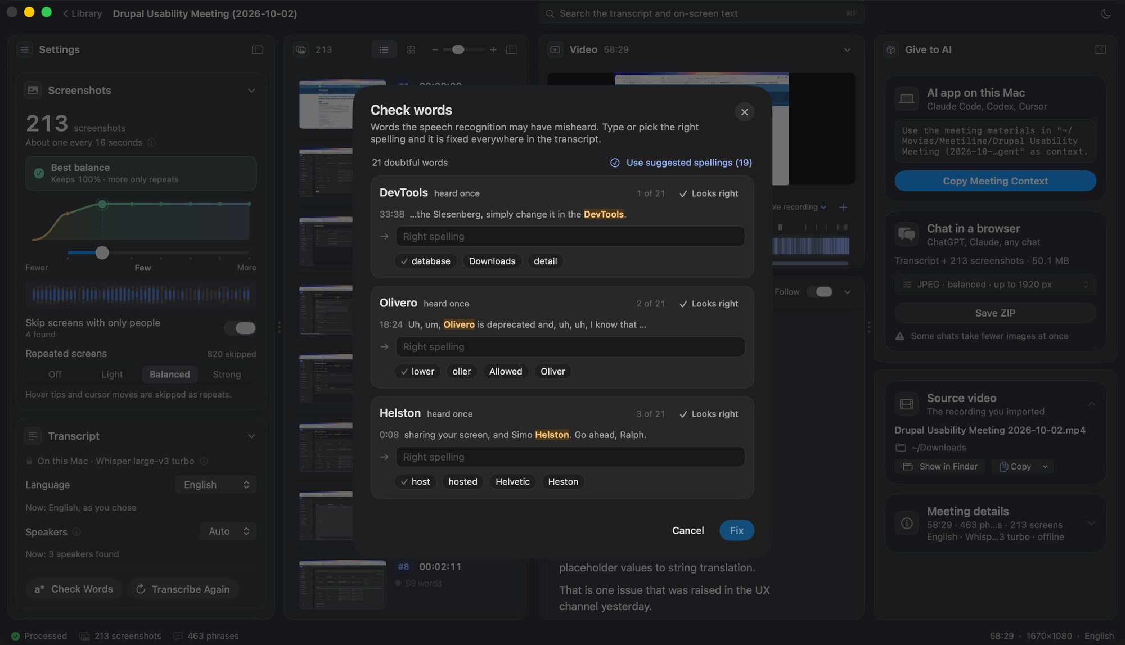Open the Video panel chevron menu
The height and width of the screenshot is (645, 1125).
coord(847,49)
